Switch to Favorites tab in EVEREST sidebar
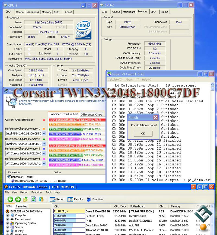 (x=21, y=206)
